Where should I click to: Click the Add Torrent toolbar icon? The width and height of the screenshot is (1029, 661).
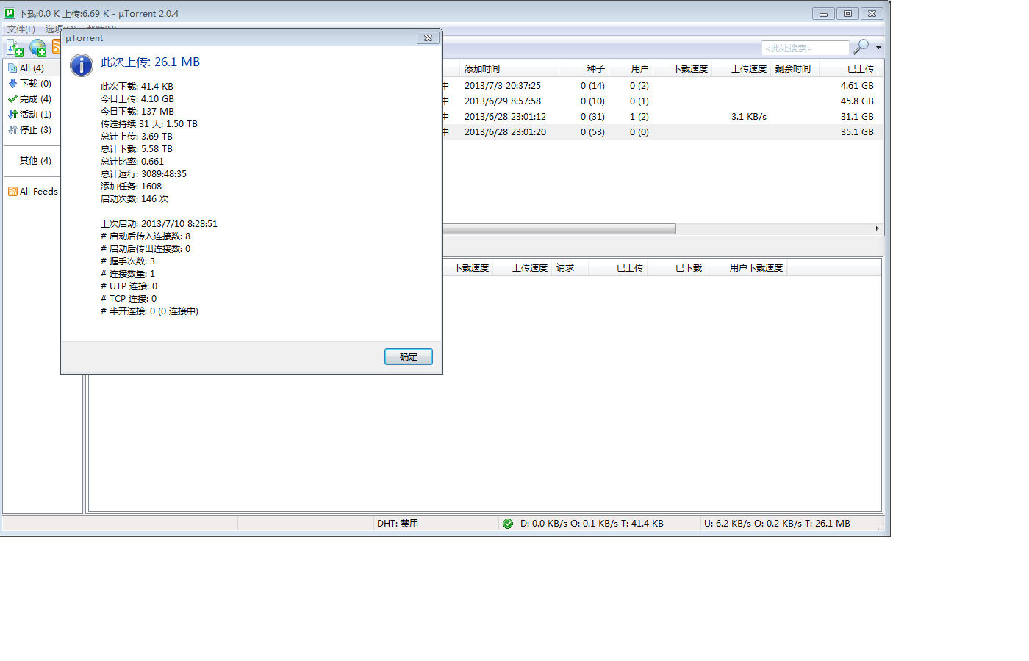pyautogui.click(x=15, y=48)
